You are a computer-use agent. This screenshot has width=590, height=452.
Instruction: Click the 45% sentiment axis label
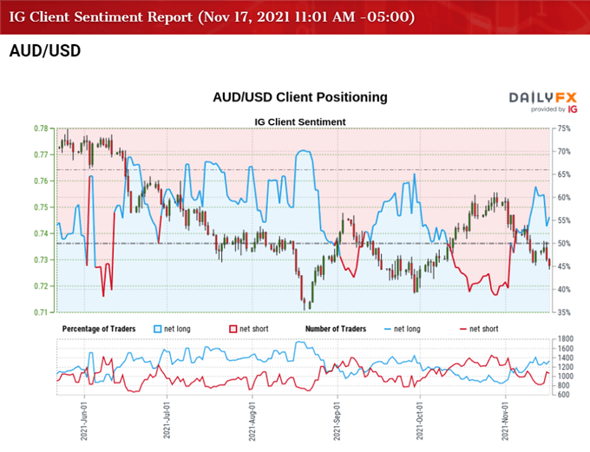tap(564, 266)
